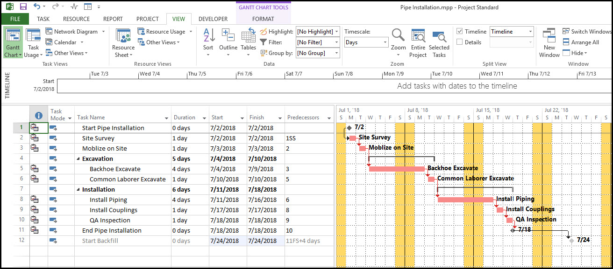Open the Resource Sheet view
This screenshot has height=269, width=613.
point(123,42)
